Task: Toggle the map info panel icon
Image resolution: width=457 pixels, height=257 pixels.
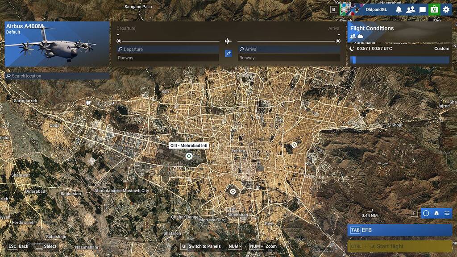Action: click(426, 213)
